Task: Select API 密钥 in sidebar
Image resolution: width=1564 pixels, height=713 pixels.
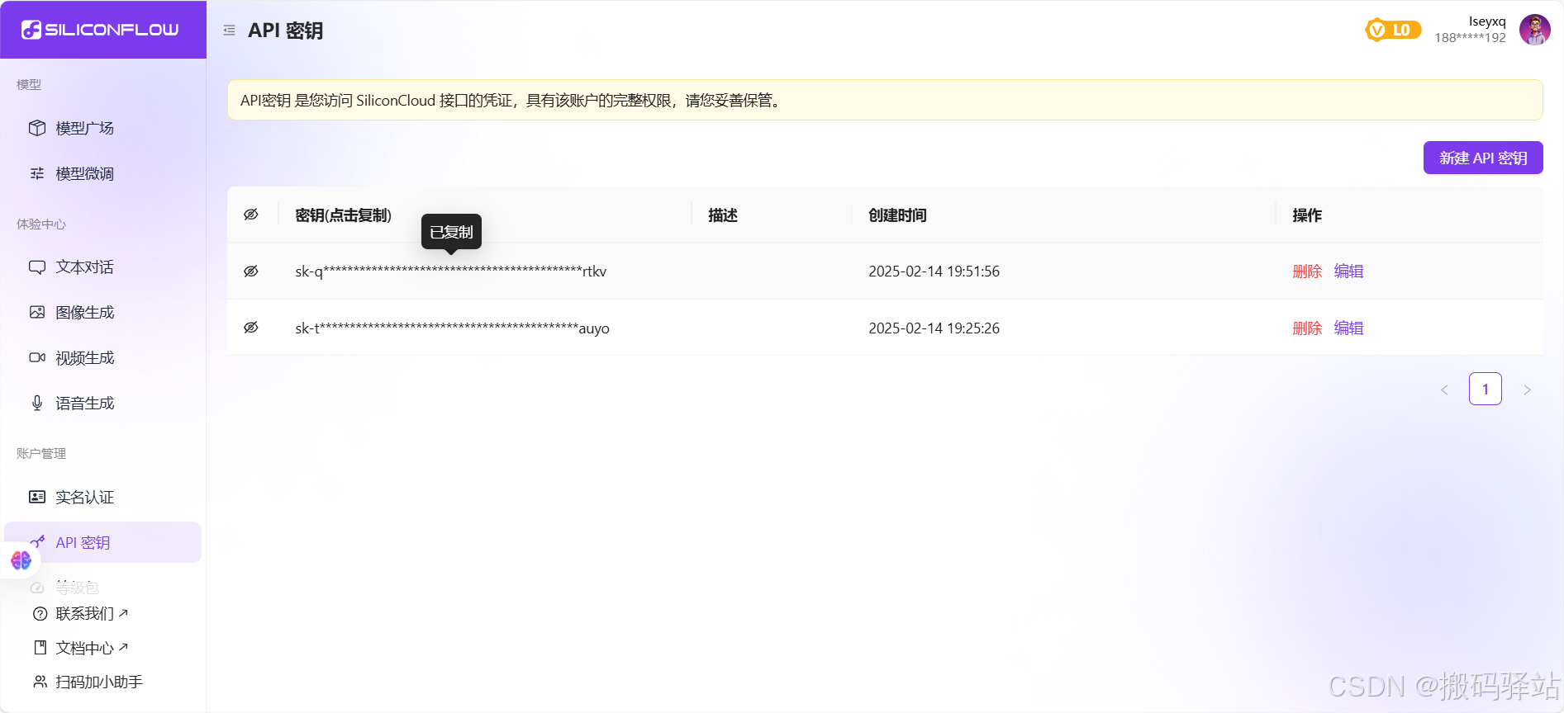Action: tap(103, 542)
